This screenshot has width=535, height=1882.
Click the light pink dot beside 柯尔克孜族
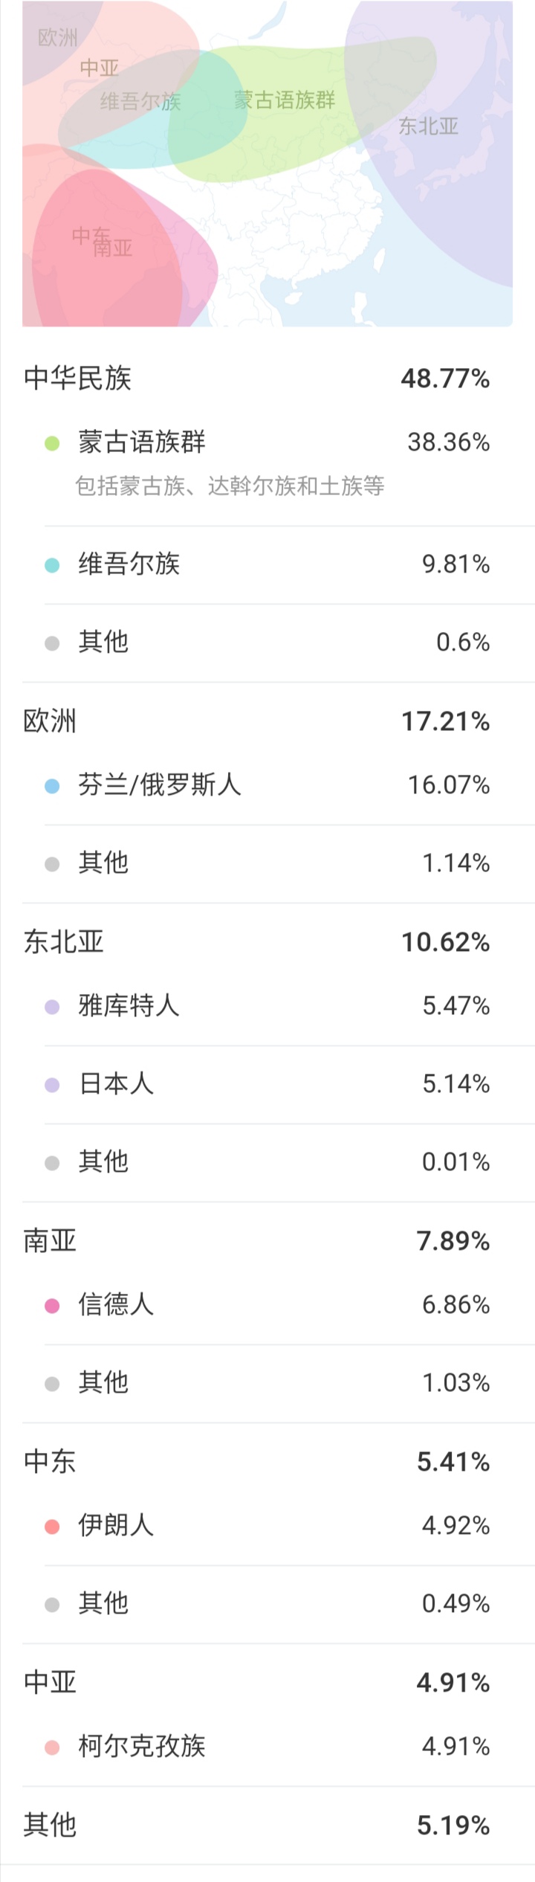[52, 1747]
